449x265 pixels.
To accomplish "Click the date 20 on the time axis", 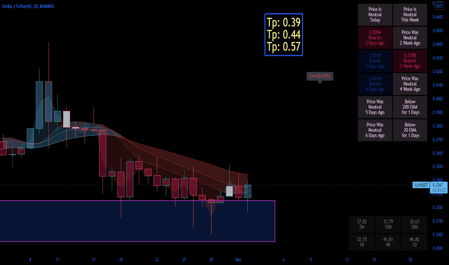I will 410,260.
